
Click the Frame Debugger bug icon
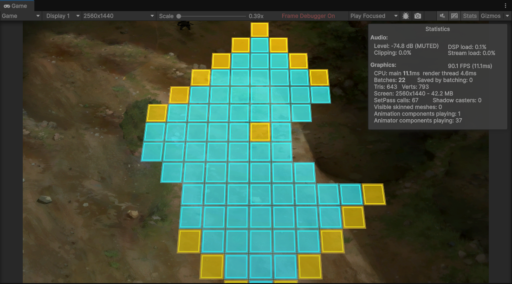point(406,16)
